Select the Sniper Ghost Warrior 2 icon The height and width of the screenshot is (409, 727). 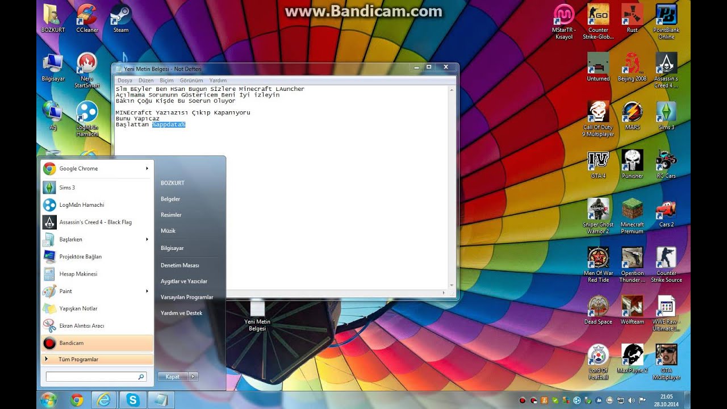(598, 216)
